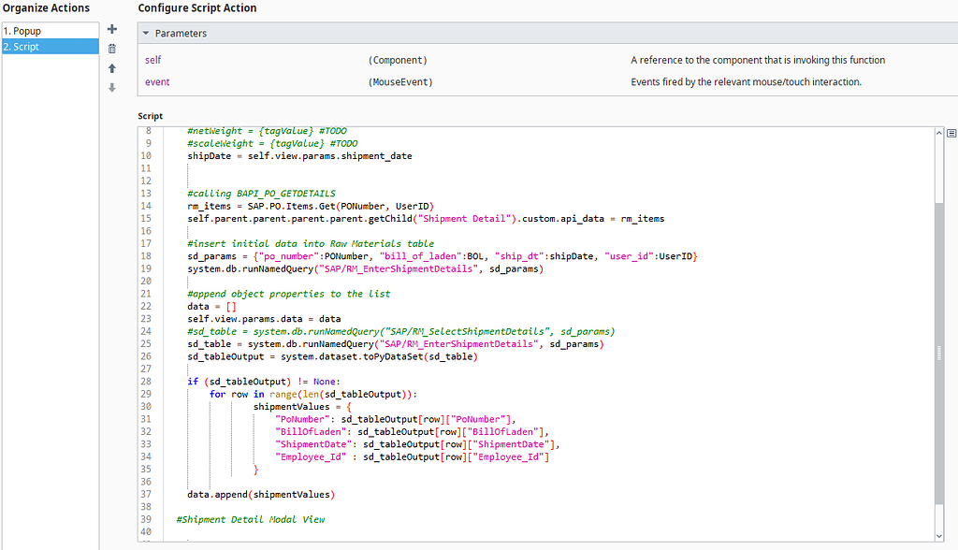Add a new action with the plus icon
This screenshot has width=958, height=550.
(111, 29)
